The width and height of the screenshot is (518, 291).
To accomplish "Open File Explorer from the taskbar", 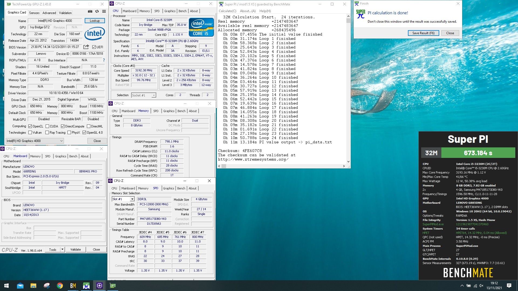I will tap(33, 286).
